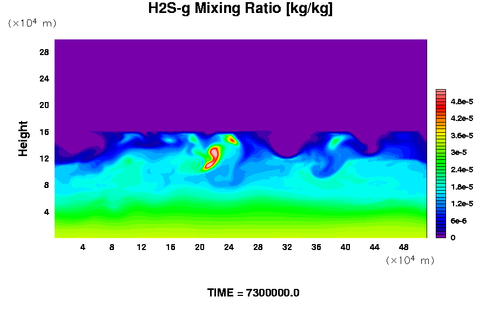Viewport: 486px width, 324px height.
Task: Select y-axis tick label "4"
Action: point(46,212)
